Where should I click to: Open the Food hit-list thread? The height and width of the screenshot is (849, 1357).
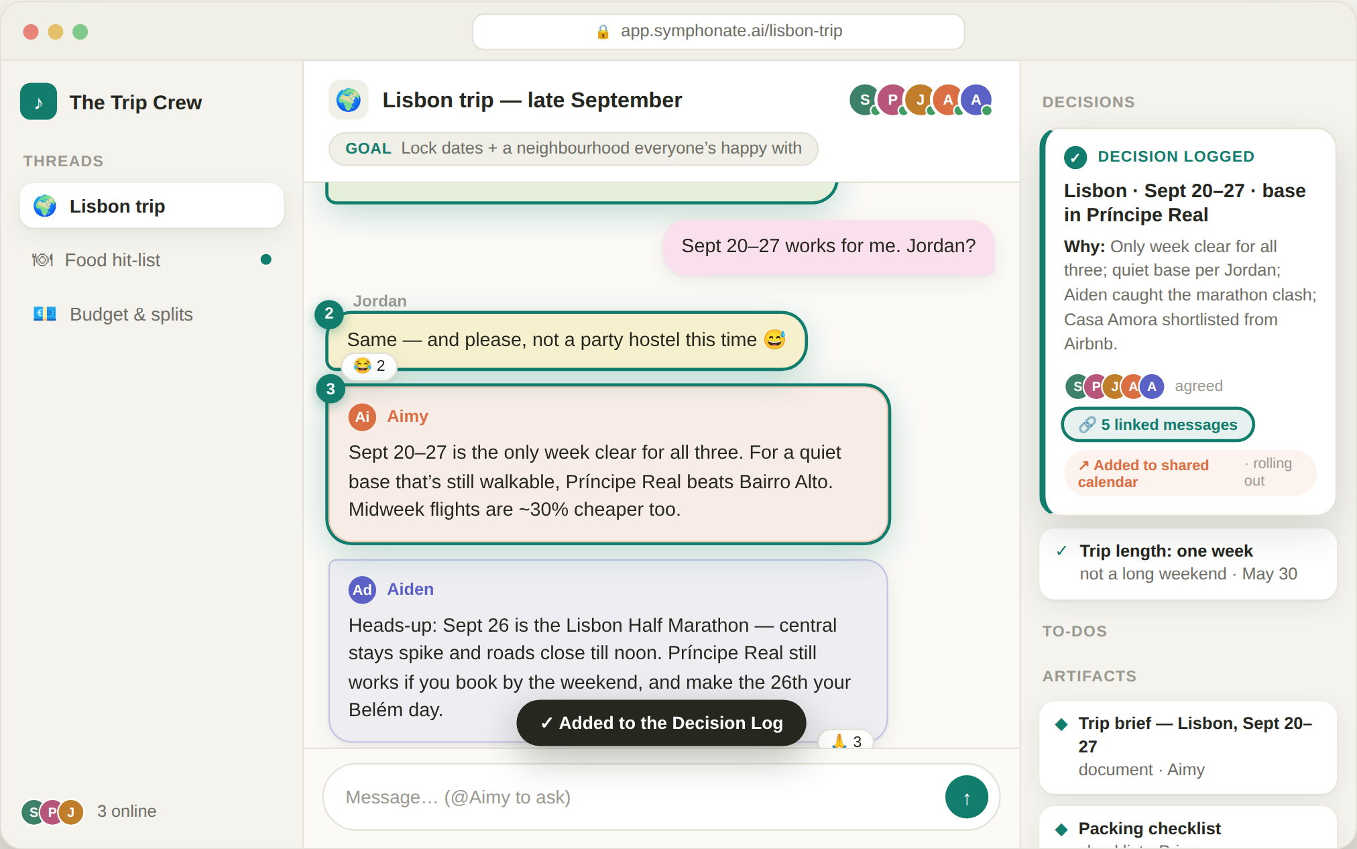pos(152,260)
